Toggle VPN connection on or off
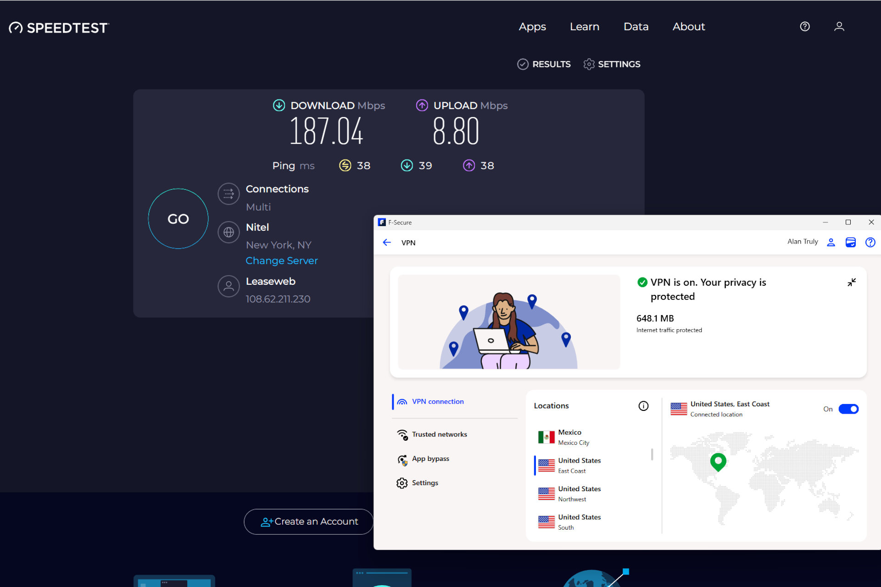 coord(849,409)
